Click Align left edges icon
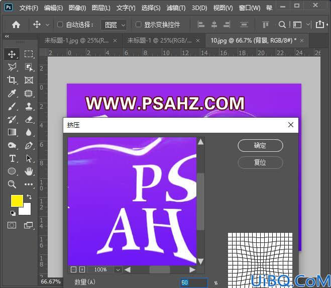331x288 pixels. (x=201, y=25)
